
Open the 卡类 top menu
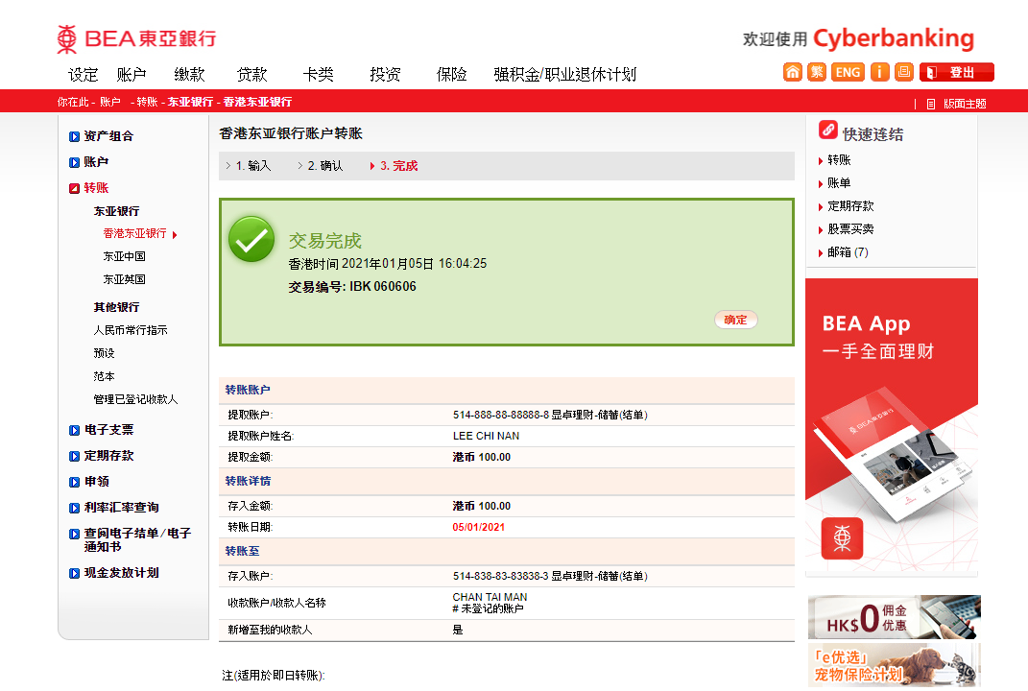click(x=318, y=74)
